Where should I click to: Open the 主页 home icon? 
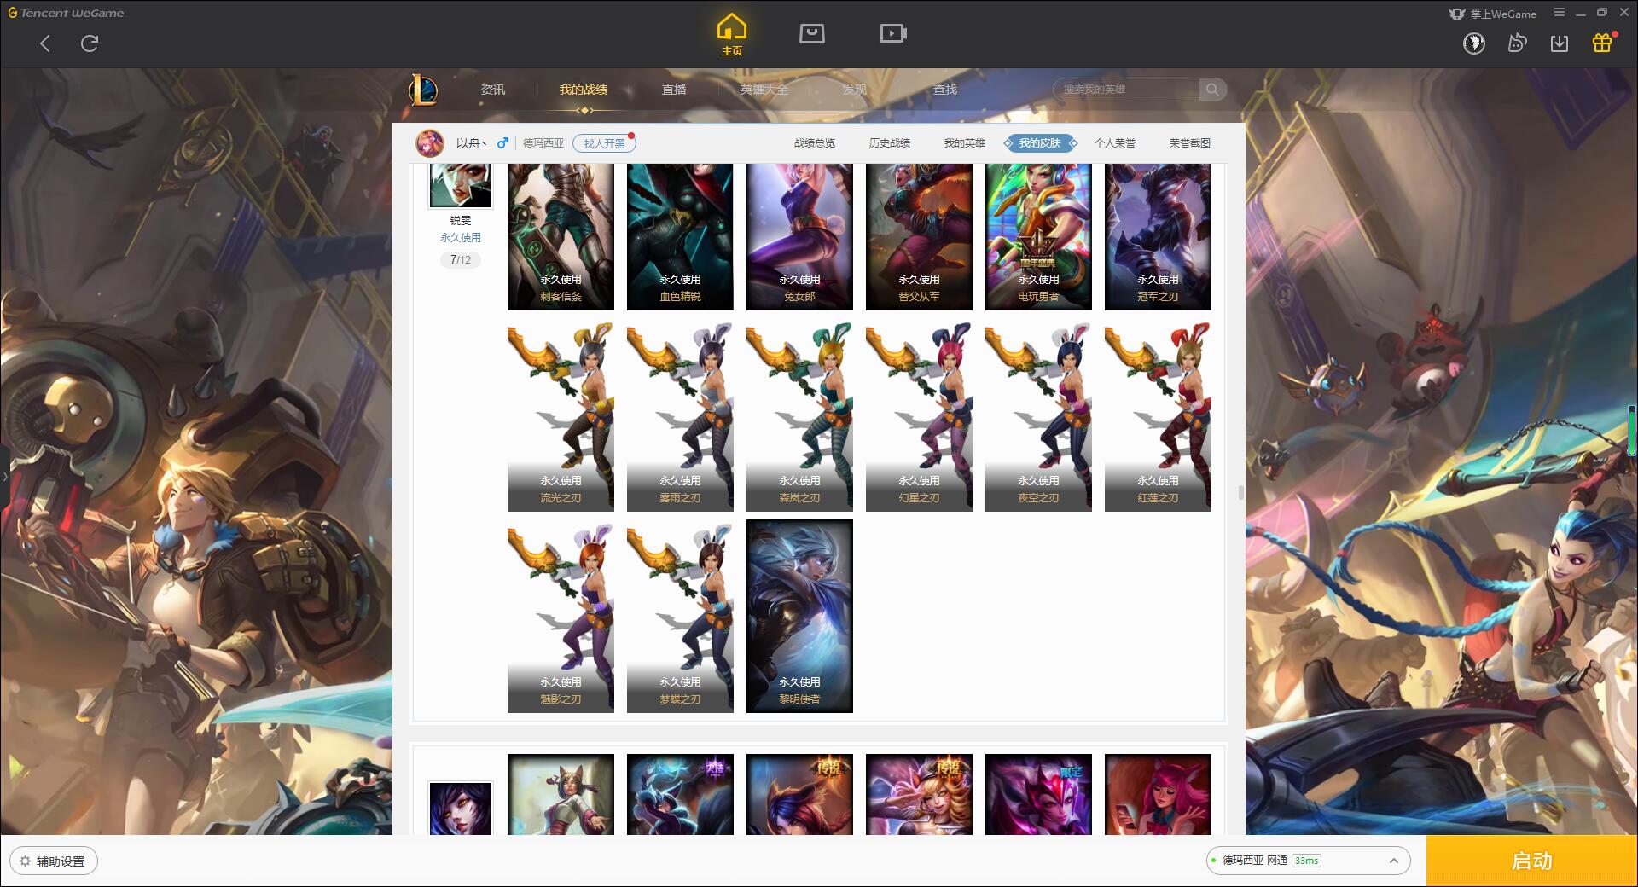[731, 35]
